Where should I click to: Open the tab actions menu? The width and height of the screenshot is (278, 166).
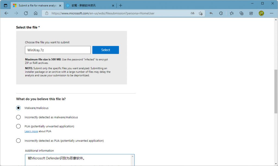coord(5,5)
